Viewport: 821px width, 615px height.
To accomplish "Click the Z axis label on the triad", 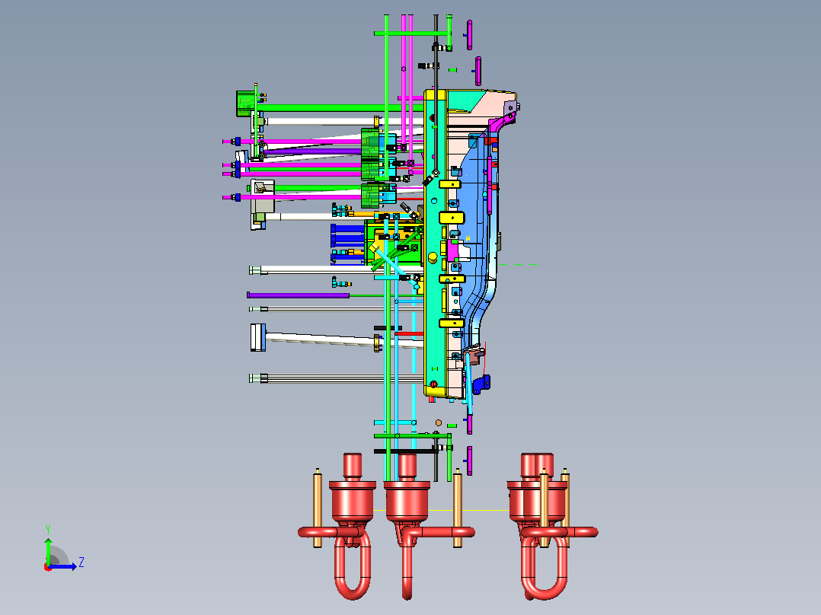I will [x=81, y=562].
